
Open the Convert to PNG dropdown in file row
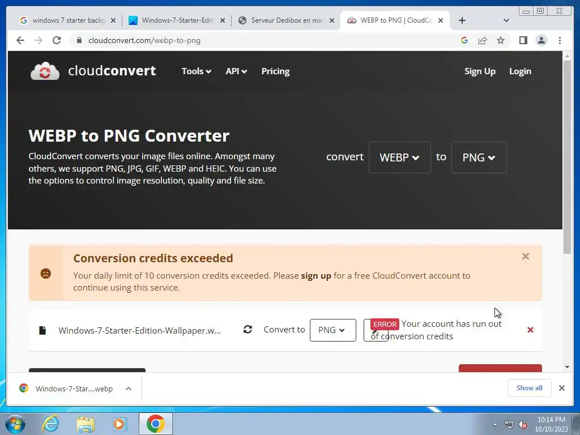coord(332,330)
